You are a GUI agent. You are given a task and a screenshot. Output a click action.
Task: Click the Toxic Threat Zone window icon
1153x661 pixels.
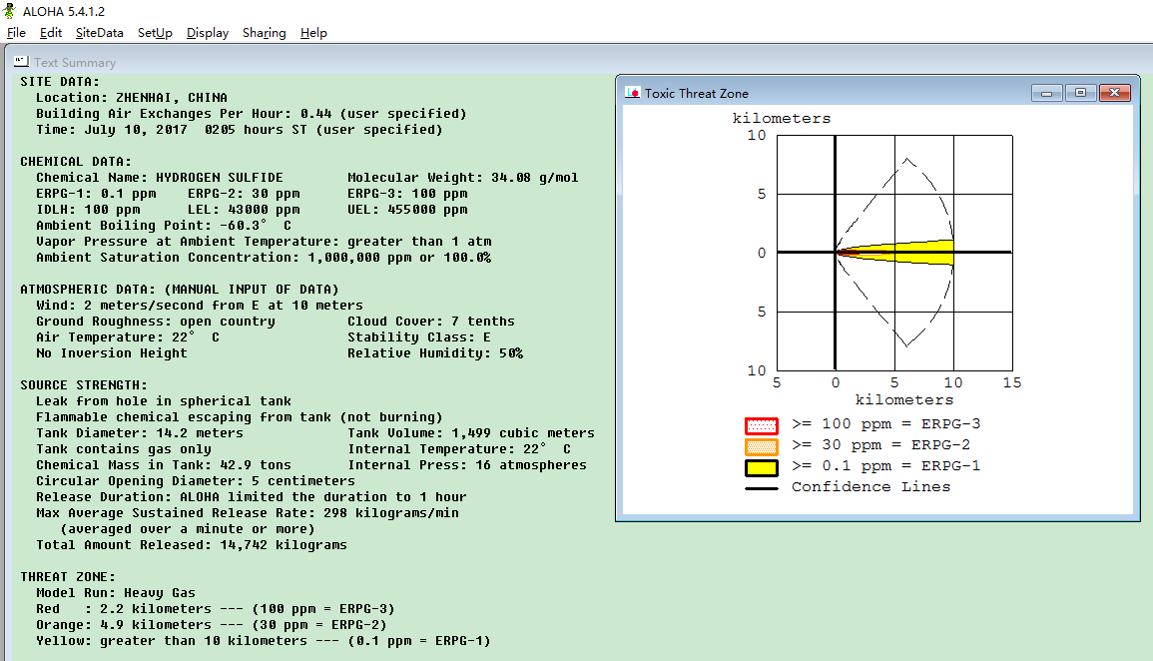pyautogui.click(x=632, y=93)
